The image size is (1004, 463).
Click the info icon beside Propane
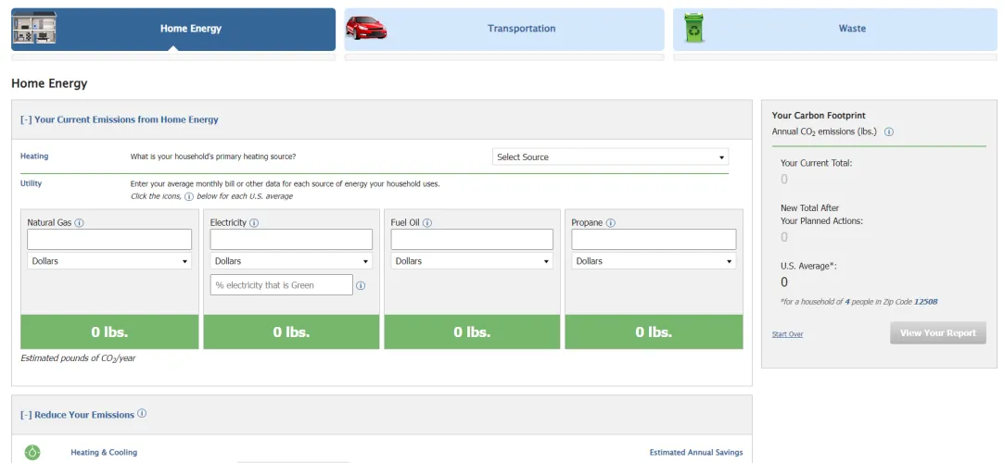(x=611, y=223)
